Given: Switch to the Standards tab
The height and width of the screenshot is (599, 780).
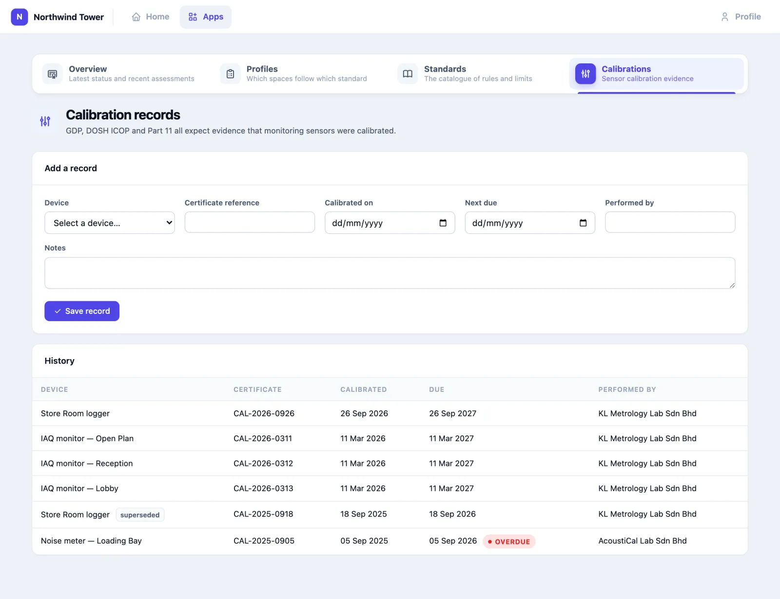Looking at the screenshot, I should pos(479,74).
